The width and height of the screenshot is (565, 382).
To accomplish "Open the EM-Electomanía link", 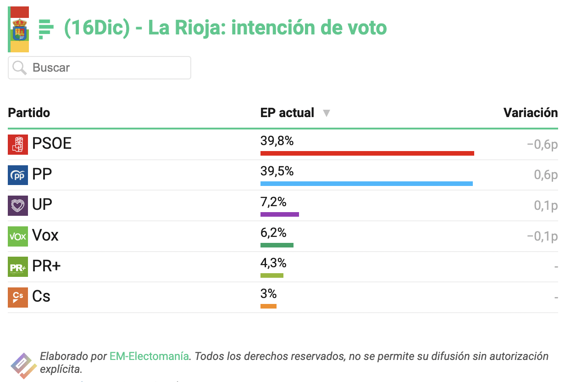I will [x=149, y=356].
